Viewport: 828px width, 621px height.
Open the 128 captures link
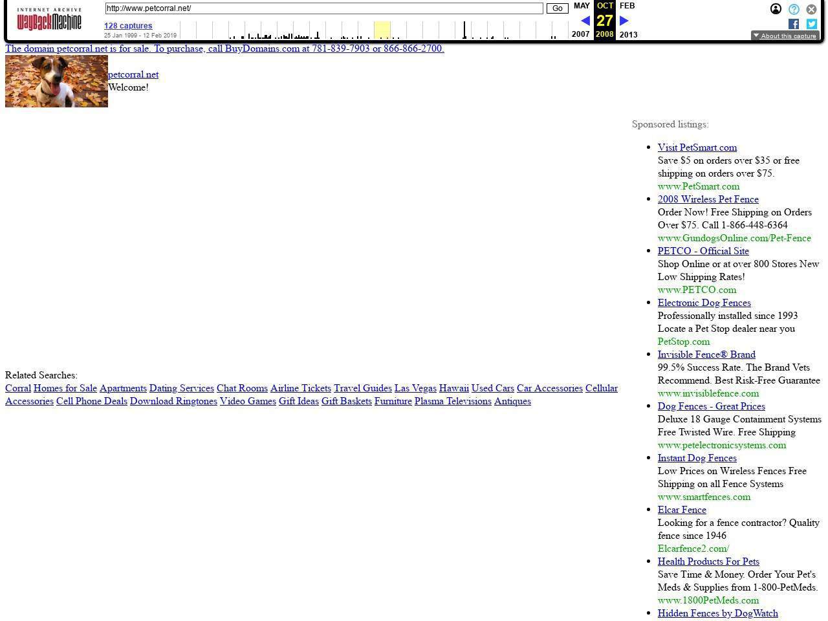point(128,26)
